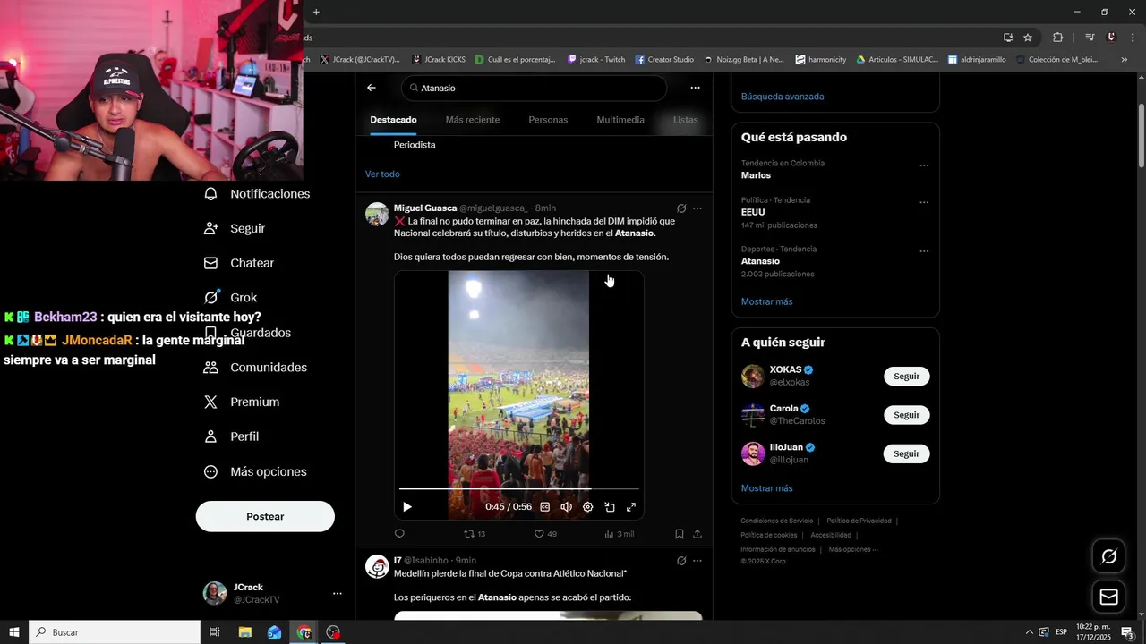
Task: Reply to Miguel Guasca's post
Action: 399,534
